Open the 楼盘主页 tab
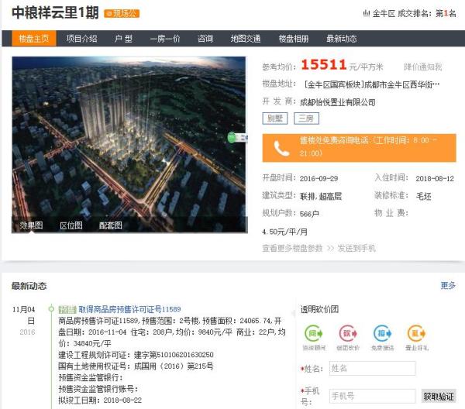Viewport: 465px width, 409px height. pos(33,39)
